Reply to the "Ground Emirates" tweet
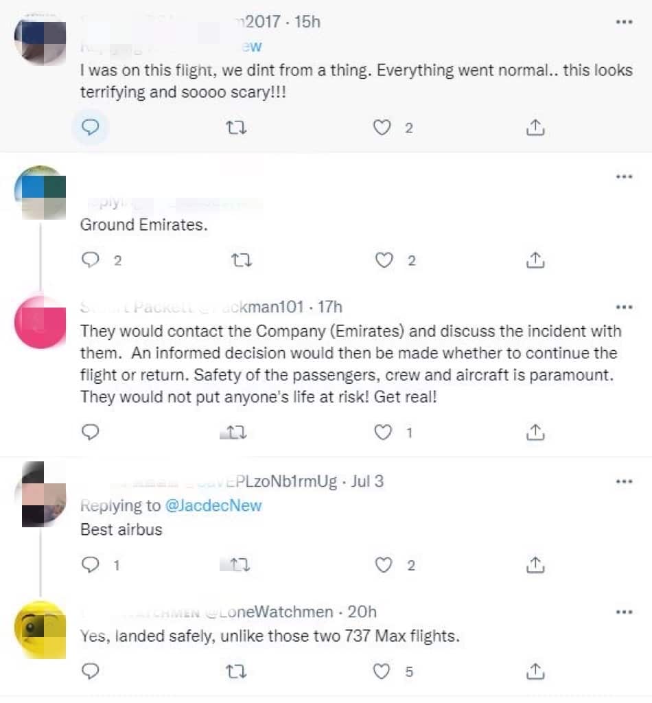The image size is (652, 703). [91, 260]
